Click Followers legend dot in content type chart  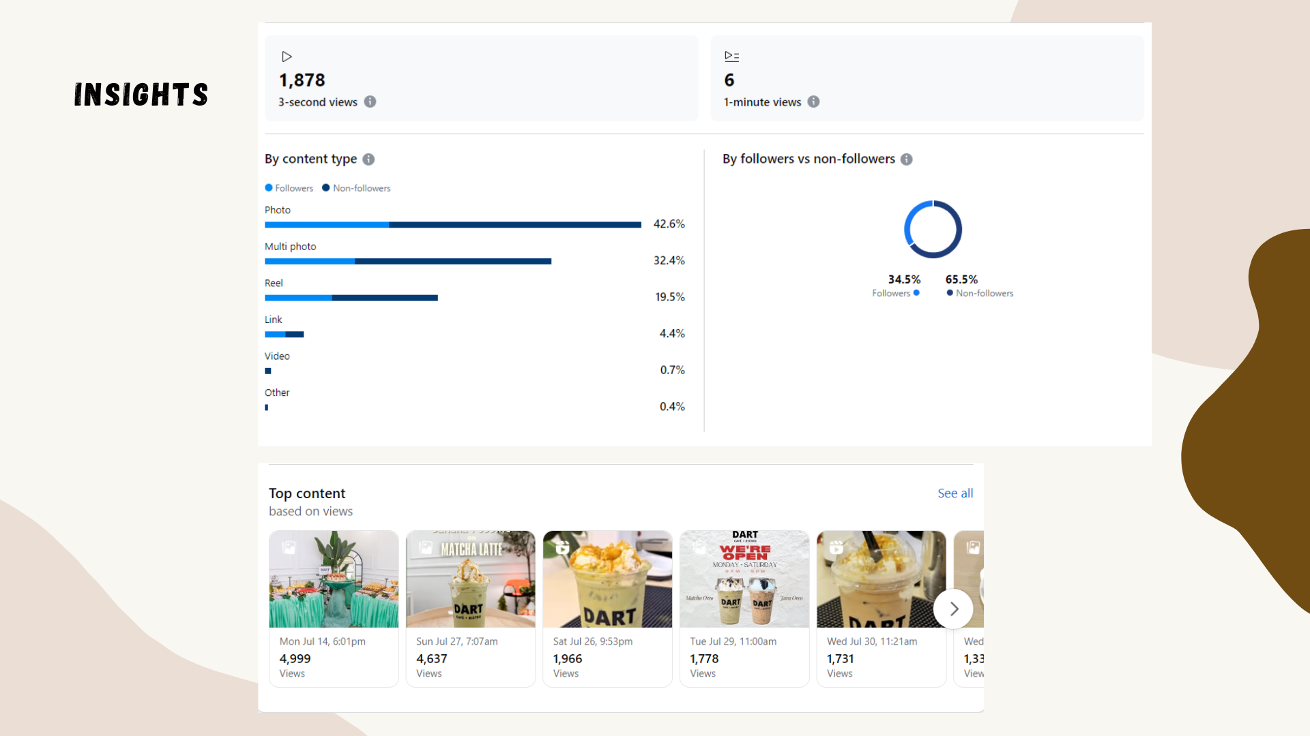[x=269, y=188]
